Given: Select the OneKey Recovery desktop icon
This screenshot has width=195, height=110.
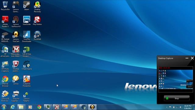Looking at the screenshot, I should point(37,7).
